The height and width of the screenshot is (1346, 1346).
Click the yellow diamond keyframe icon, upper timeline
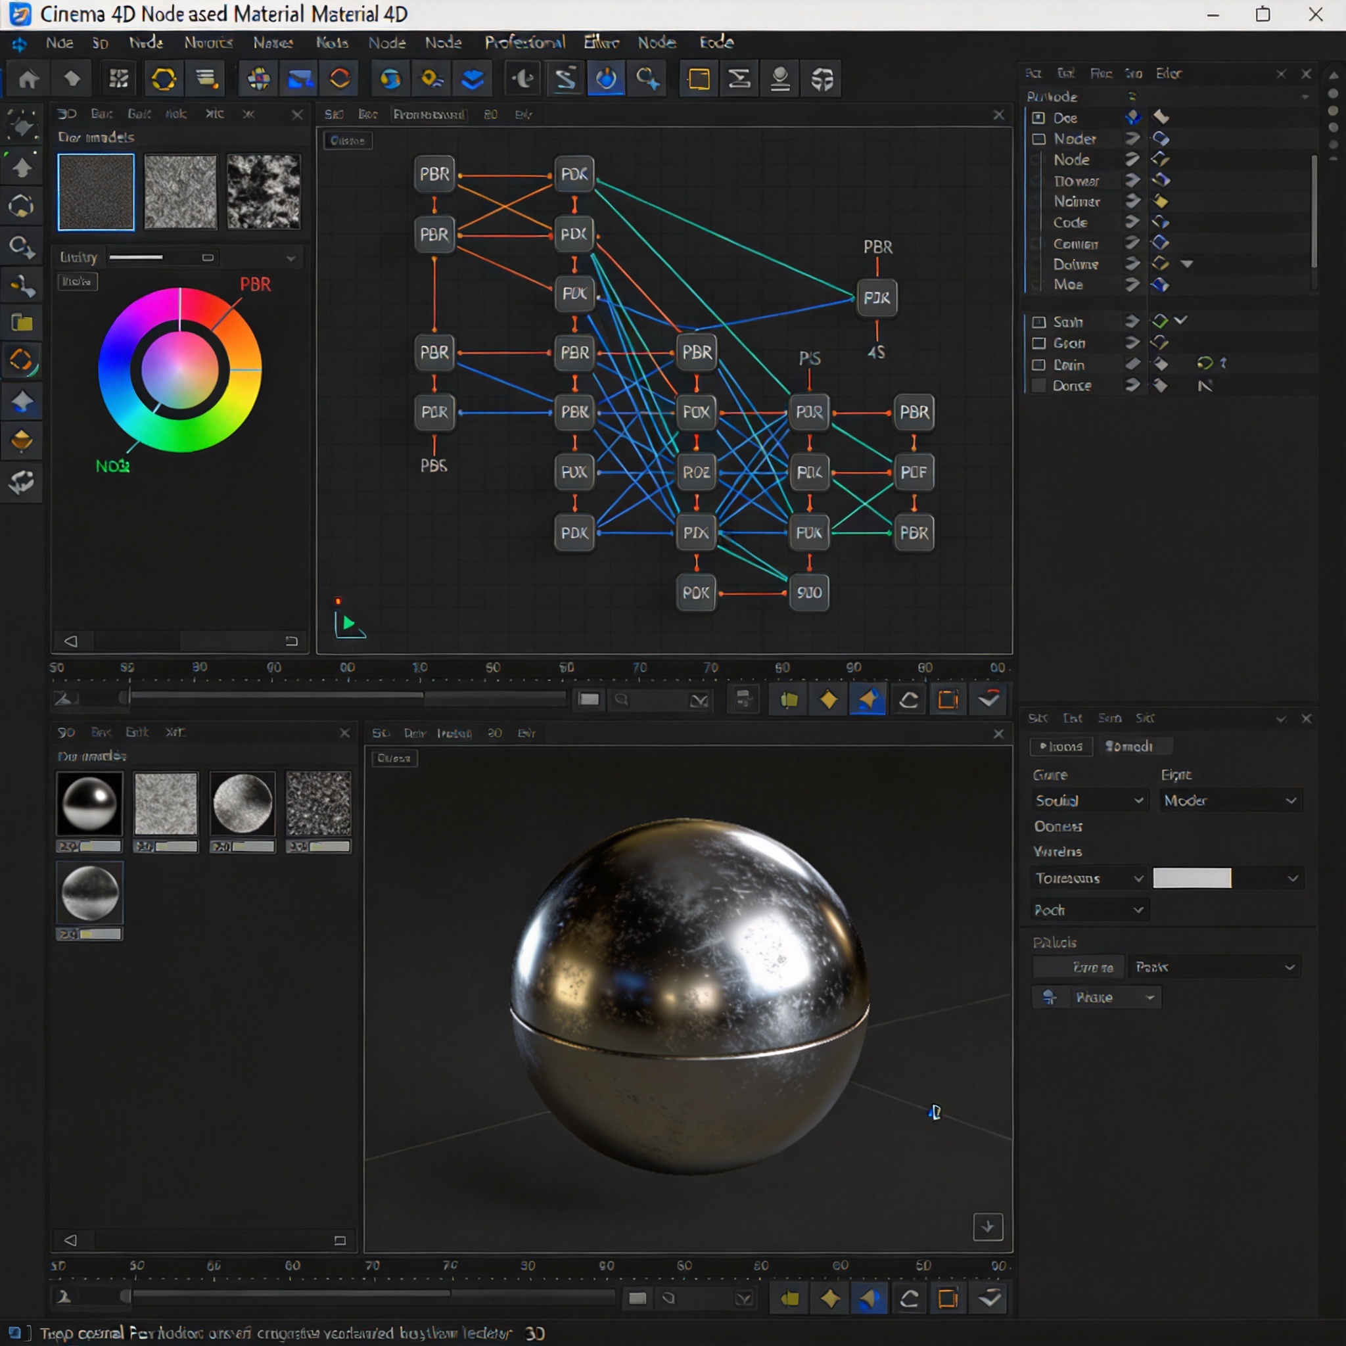[x=828, y=699]
